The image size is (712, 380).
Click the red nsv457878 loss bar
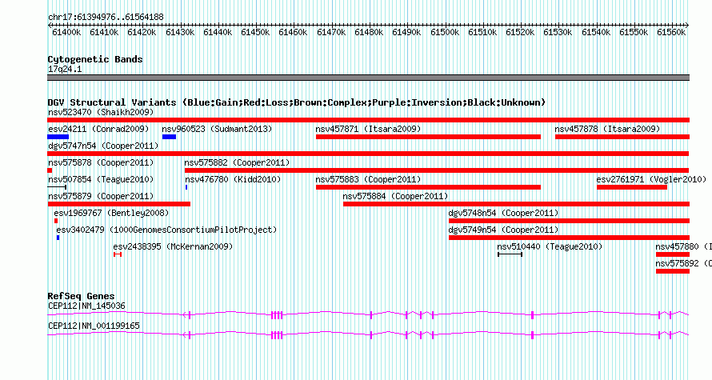[x=622, y=137]
